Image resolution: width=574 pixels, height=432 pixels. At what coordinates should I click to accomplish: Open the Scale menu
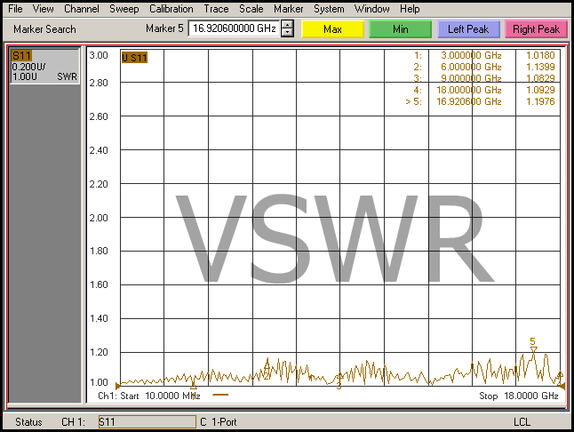pyautogui.click(x=251, y=9)
